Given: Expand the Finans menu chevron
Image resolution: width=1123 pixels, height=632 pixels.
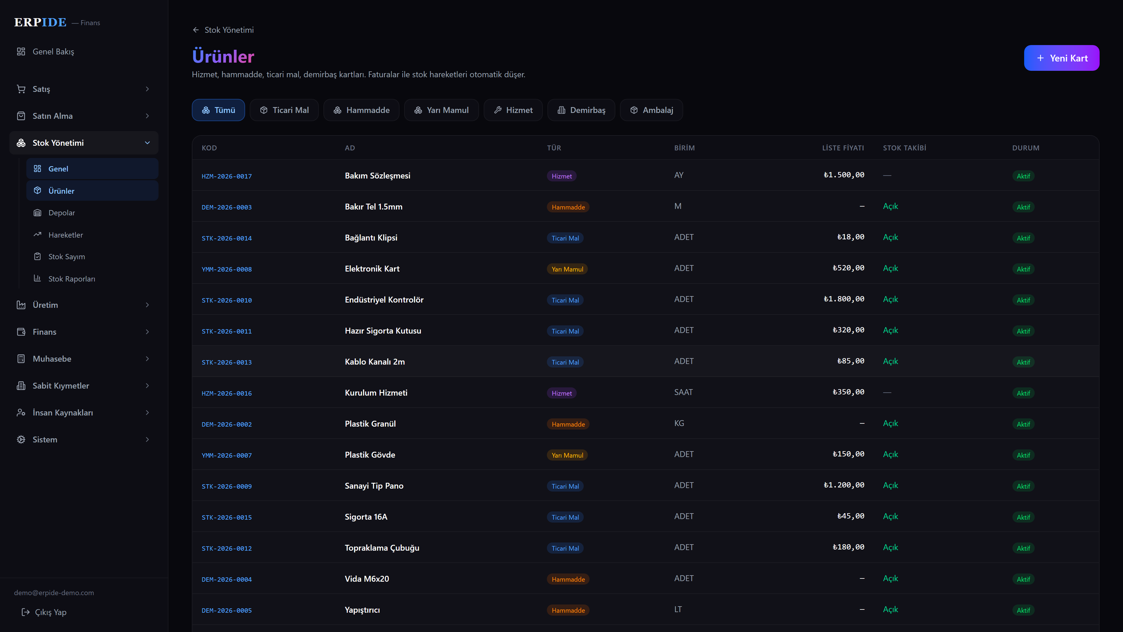Looking at the screenshot, I should (x=147, y=332).
